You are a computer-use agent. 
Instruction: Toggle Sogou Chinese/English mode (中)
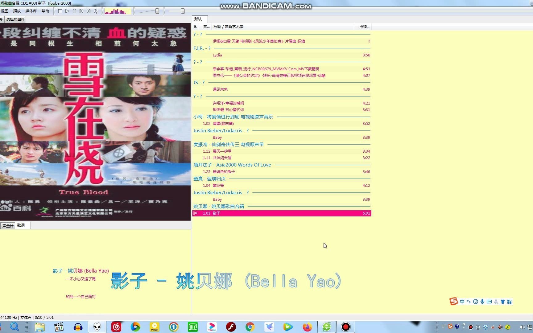click(x=462, y=302)
